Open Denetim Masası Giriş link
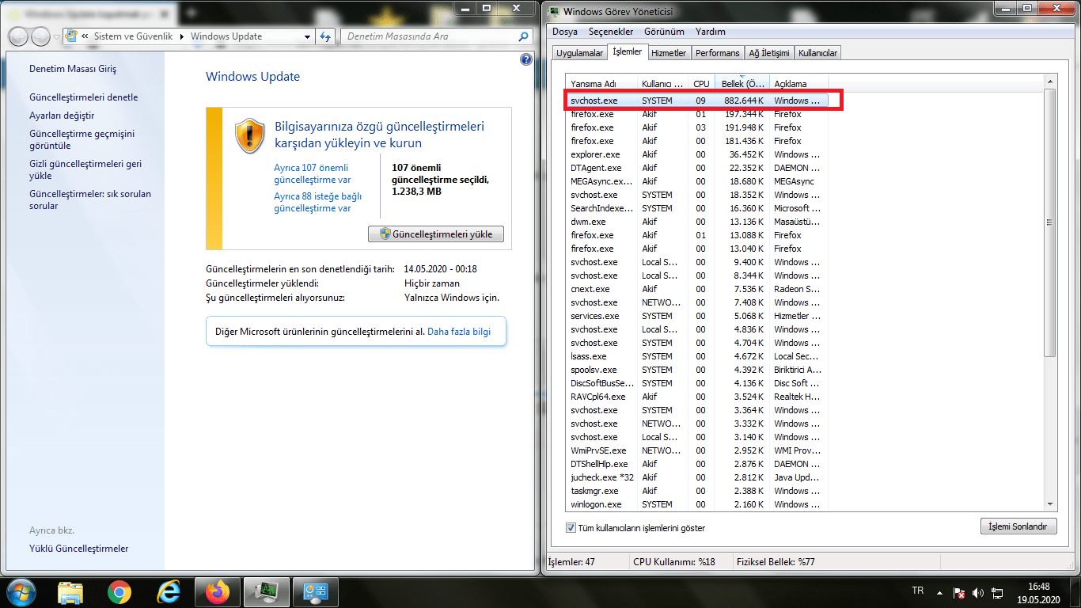 pos(73,69)
